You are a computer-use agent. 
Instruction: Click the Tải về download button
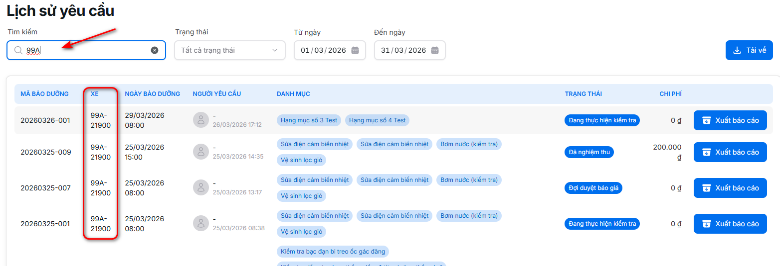749,50
